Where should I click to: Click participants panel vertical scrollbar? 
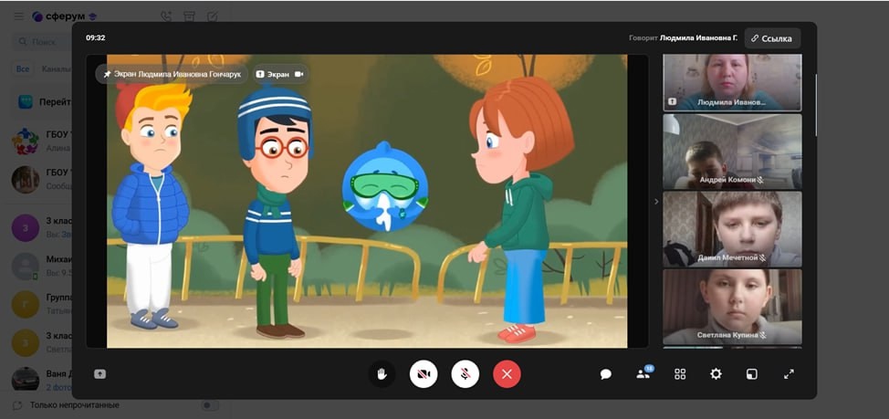tap(816, 106)
